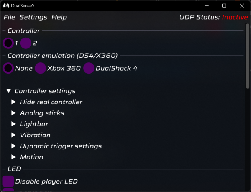Click the UDP Status Inactive indicator

[x=235, y=17]
